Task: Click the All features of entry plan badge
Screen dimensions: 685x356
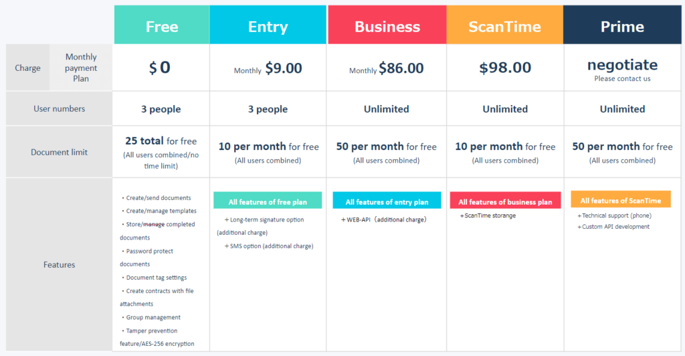Action: tap(387, 201)
